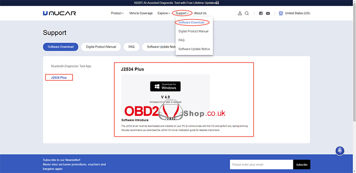The image size is (356, 173).
Task: Select United States (US) region
Action: pos(297,13)
